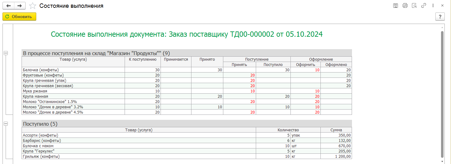Copy link to this report via chain icon
451x164 pixels.
pos(424,6)
